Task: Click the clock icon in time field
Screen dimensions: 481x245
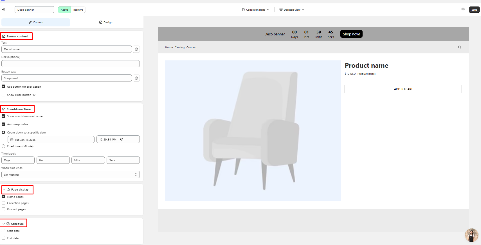Action: click(122, 139)
